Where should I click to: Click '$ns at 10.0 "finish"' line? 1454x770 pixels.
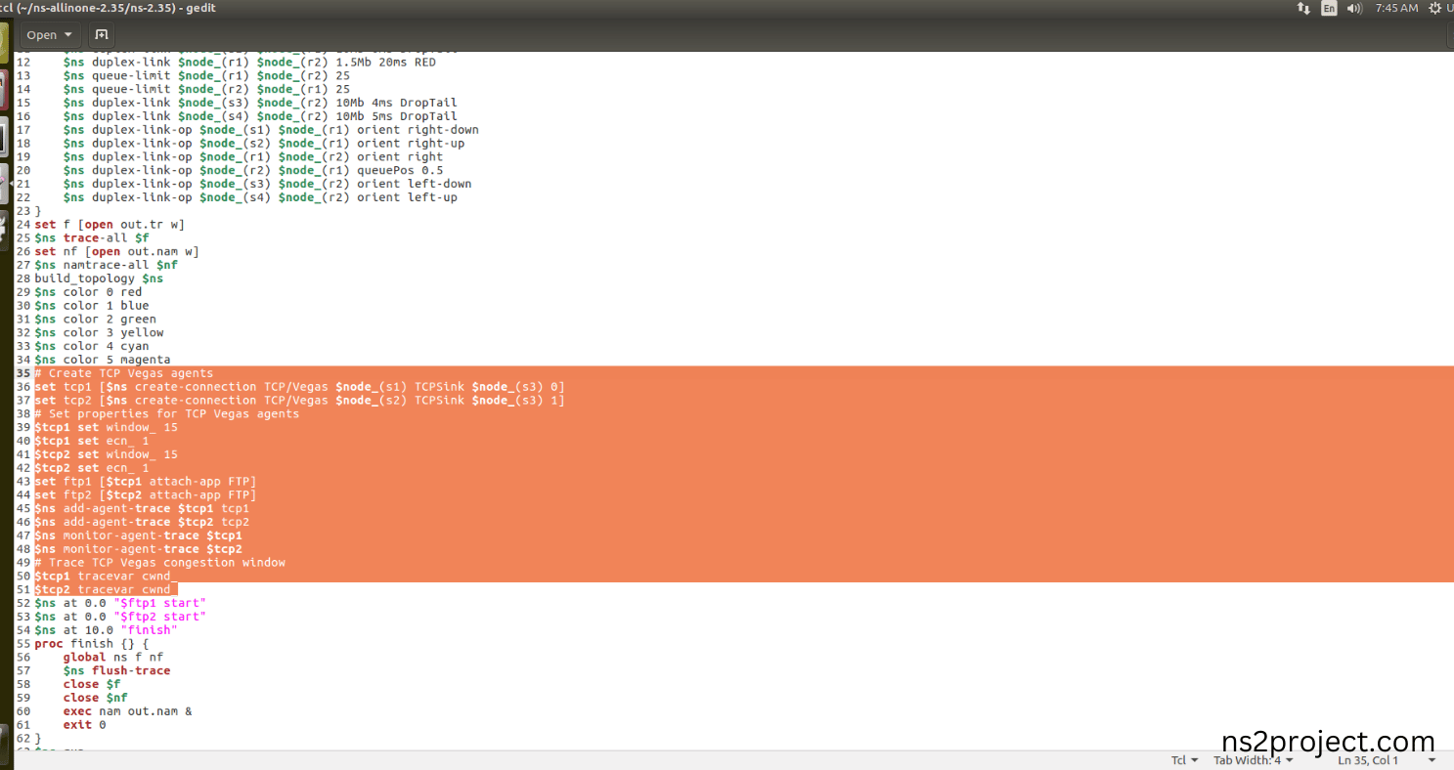click(106, 631)
